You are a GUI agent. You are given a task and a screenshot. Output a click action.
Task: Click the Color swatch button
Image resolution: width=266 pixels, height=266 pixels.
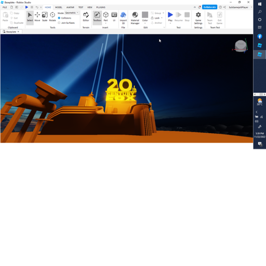pyautogui.click(x=145, y=16)
